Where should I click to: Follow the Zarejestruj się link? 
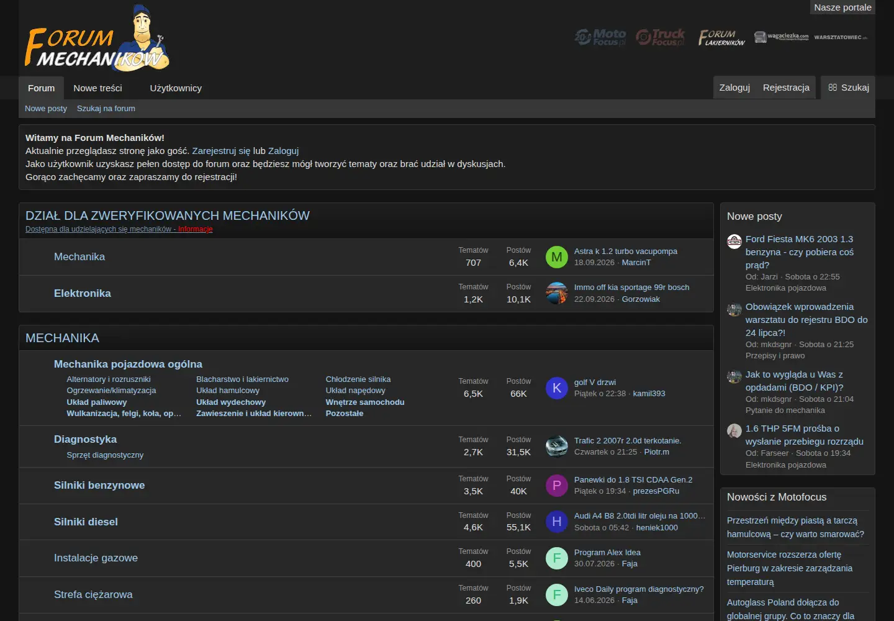click(x=221, y=151)
